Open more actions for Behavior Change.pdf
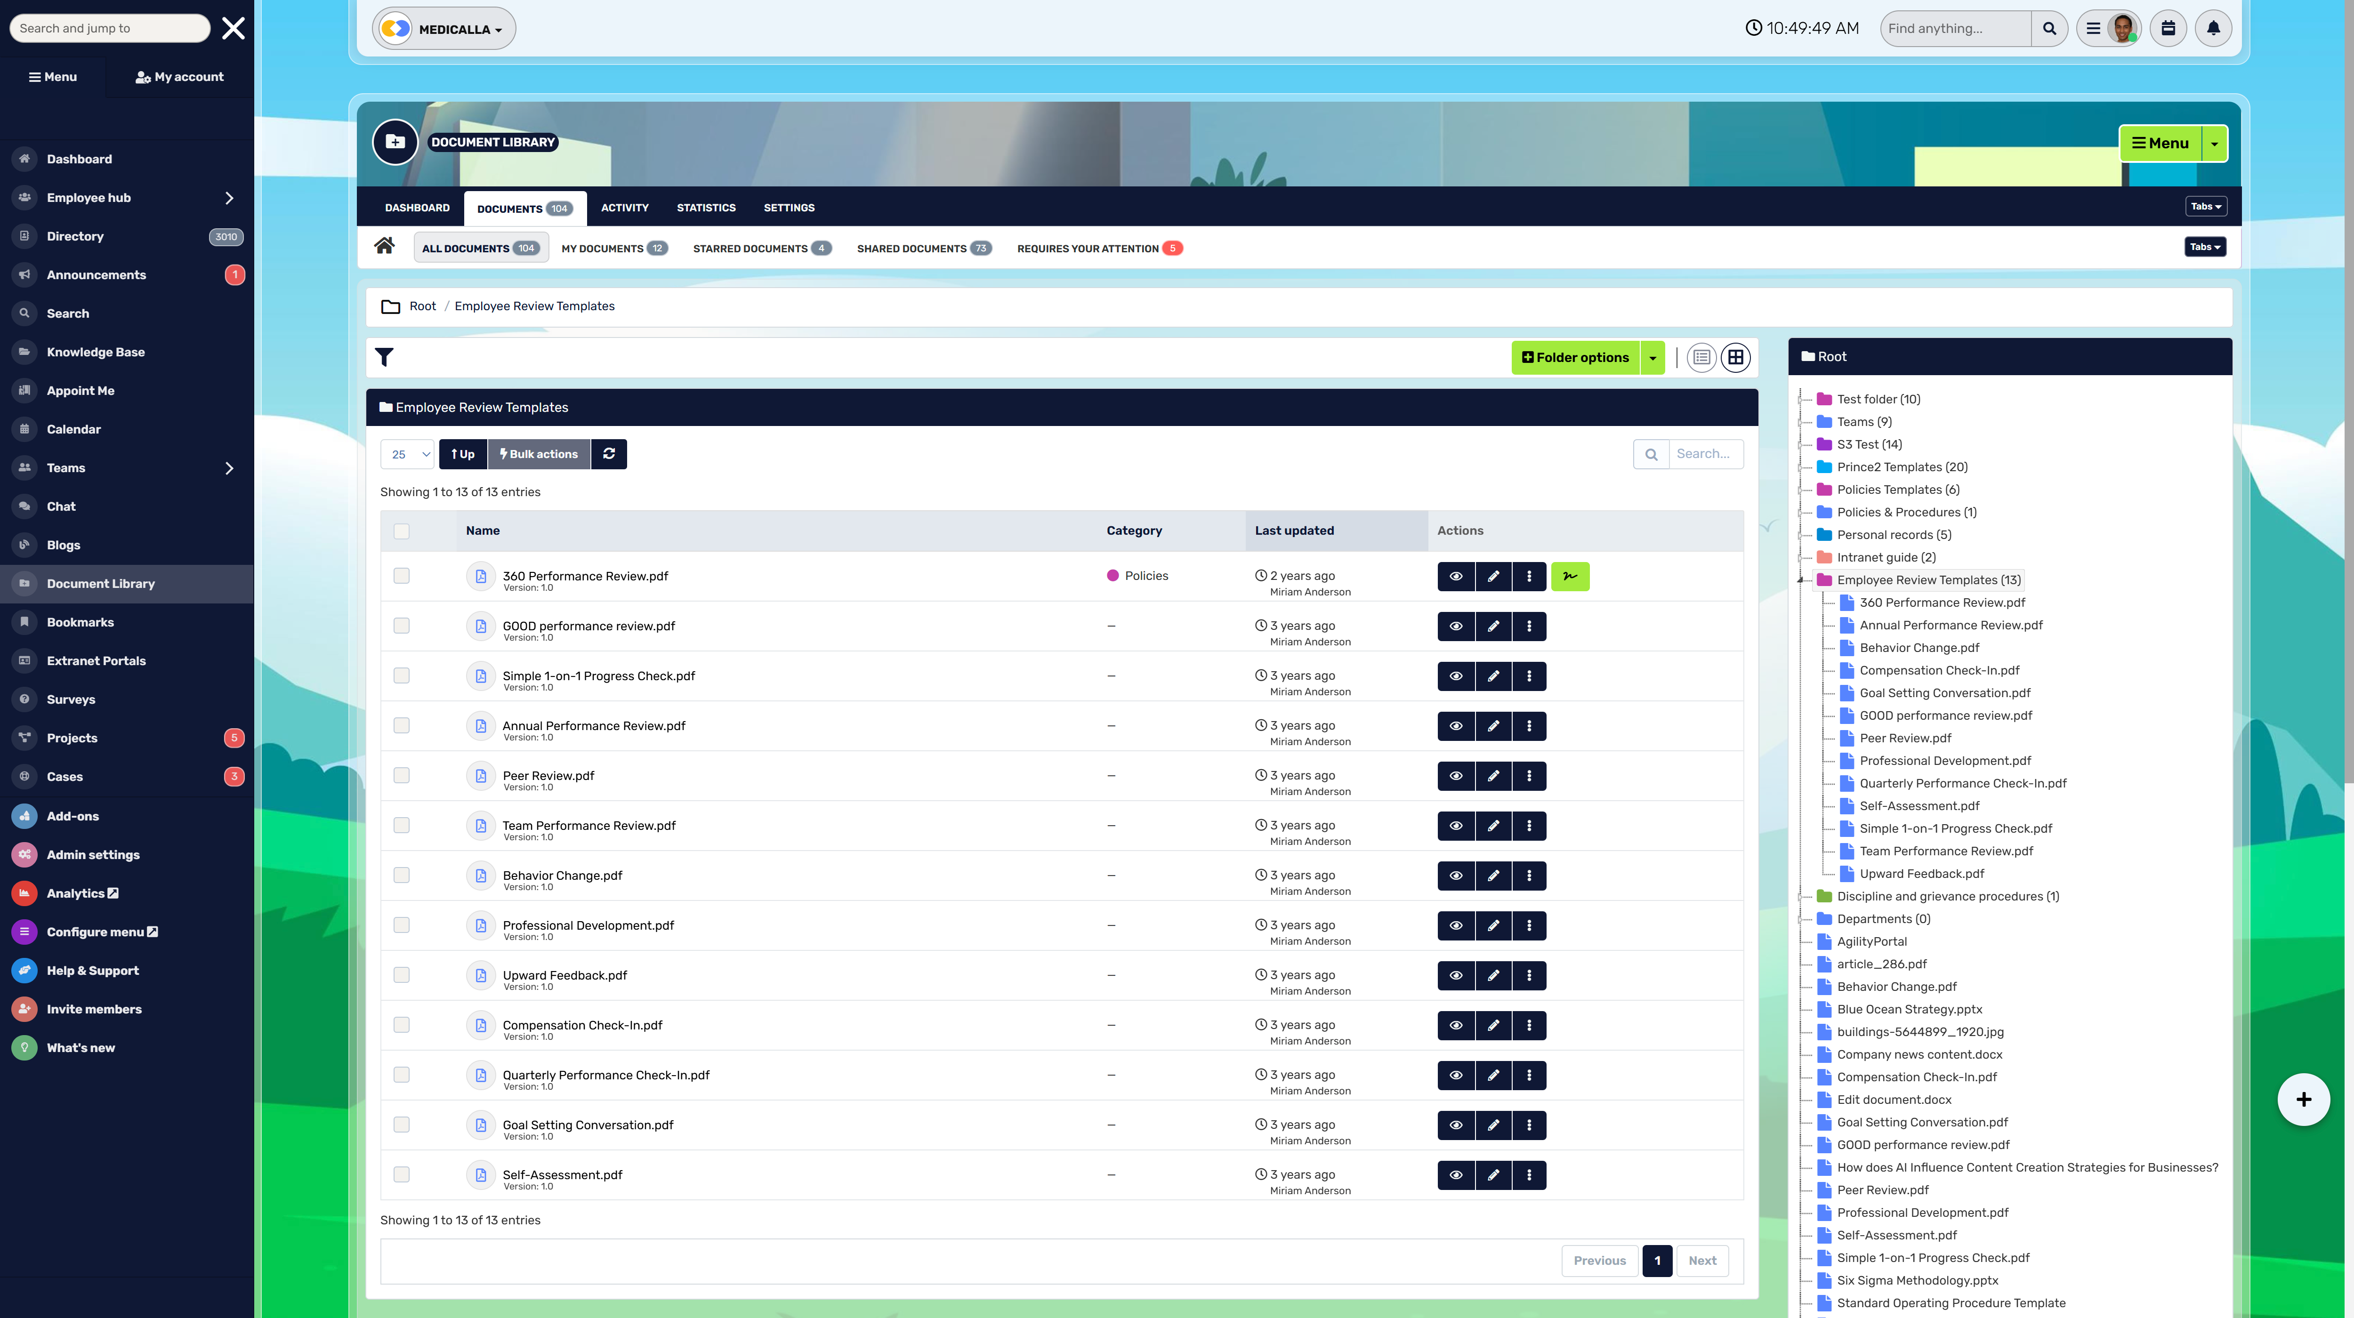The image size is (2354, 1318). click(x=1530, y=875)
